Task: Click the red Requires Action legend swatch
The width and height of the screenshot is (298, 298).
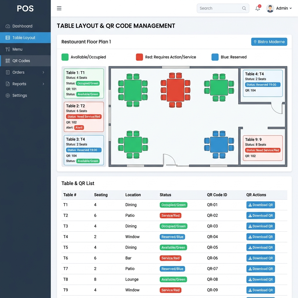Action: pos(139,57)
